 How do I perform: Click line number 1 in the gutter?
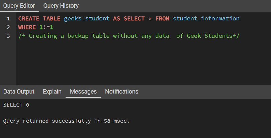tap(8, 18)
